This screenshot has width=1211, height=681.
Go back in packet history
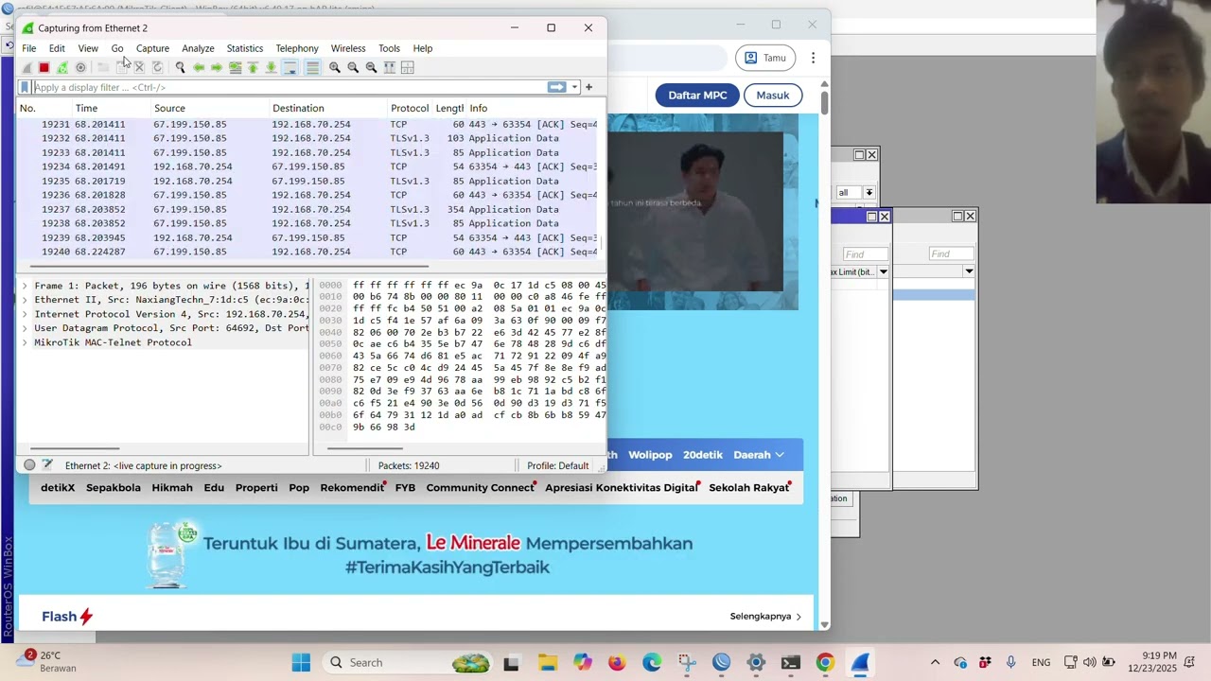pos(199,67)
